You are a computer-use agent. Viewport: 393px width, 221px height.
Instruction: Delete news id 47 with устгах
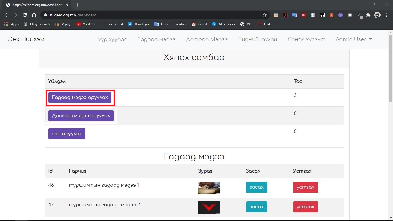point(305,207)
